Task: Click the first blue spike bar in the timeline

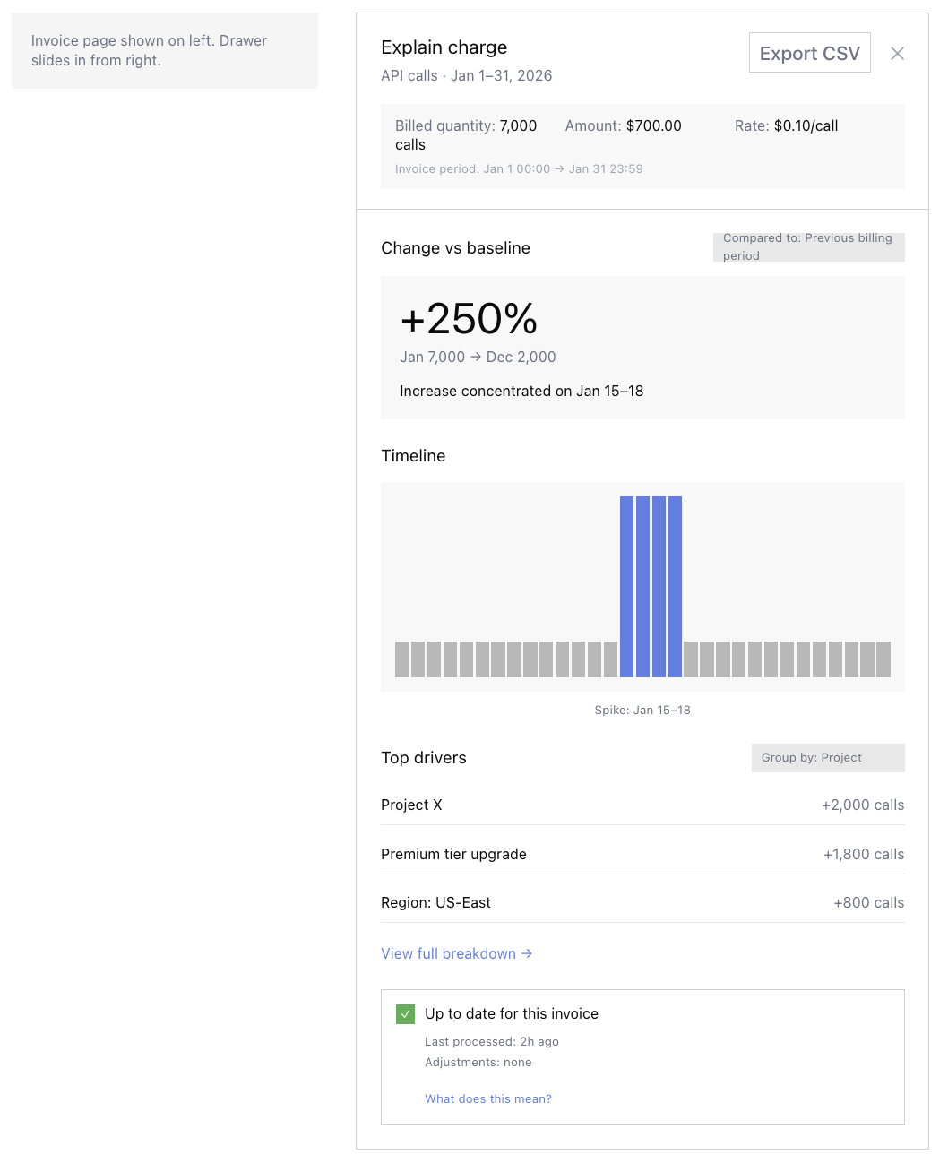Action: point(626,587)
